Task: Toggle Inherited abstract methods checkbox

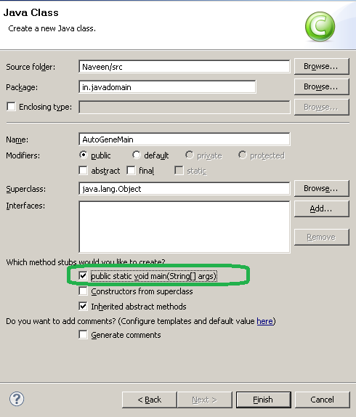Action: tap(84, 307)
